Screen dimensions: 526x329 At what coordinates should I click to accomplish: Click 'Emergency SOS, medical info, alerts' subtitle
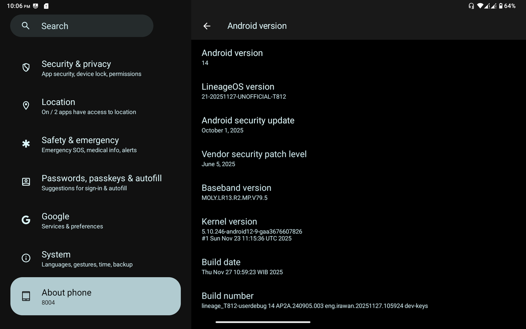89,150
